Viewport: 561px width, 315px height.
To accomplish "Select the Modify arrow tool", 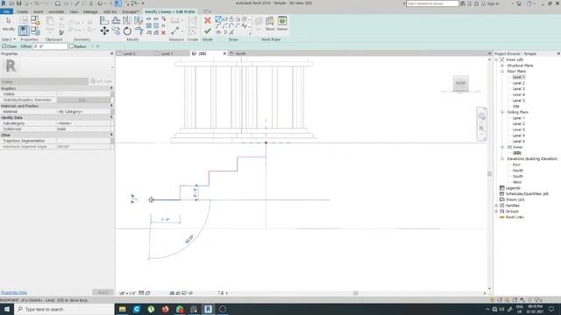I will (9, 24).
